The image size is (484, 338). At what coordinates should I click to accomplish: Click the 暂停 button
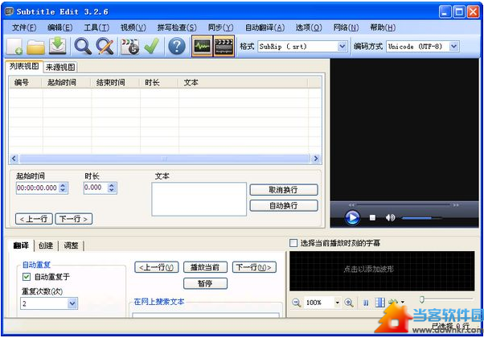[205, 283]
